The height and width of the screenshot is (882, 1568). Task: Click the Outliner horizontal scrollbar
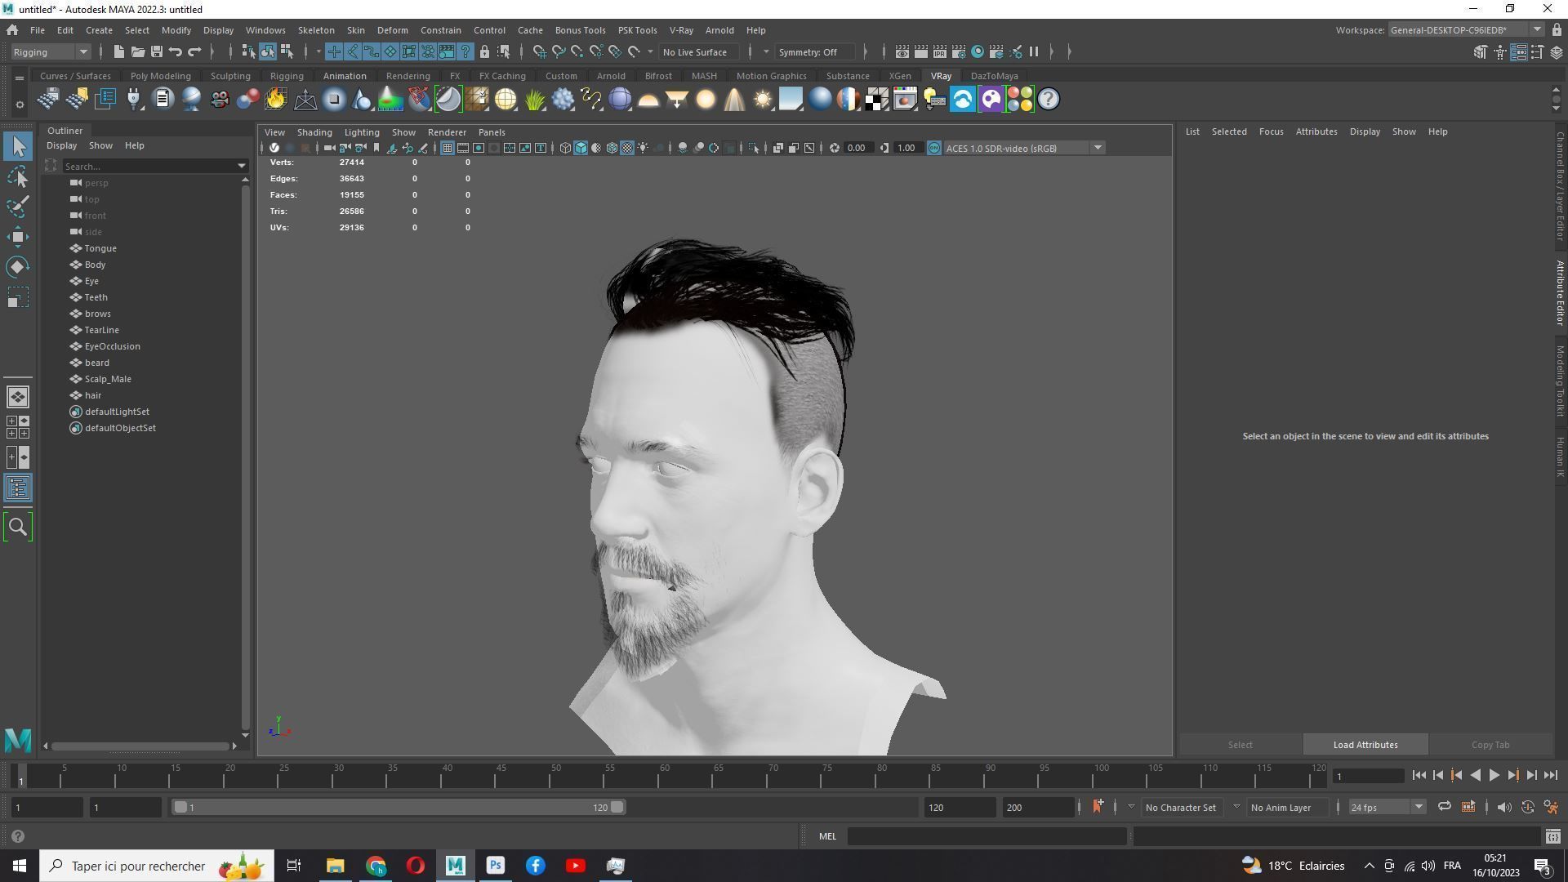(140, 746)
